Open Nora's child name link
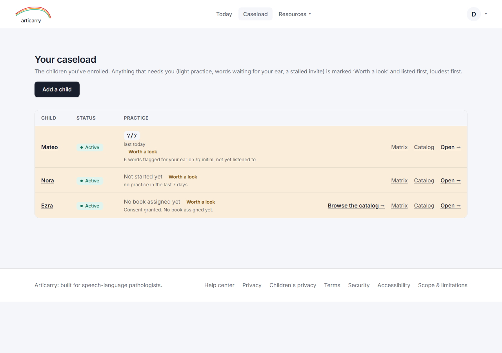 coord(47,180)
